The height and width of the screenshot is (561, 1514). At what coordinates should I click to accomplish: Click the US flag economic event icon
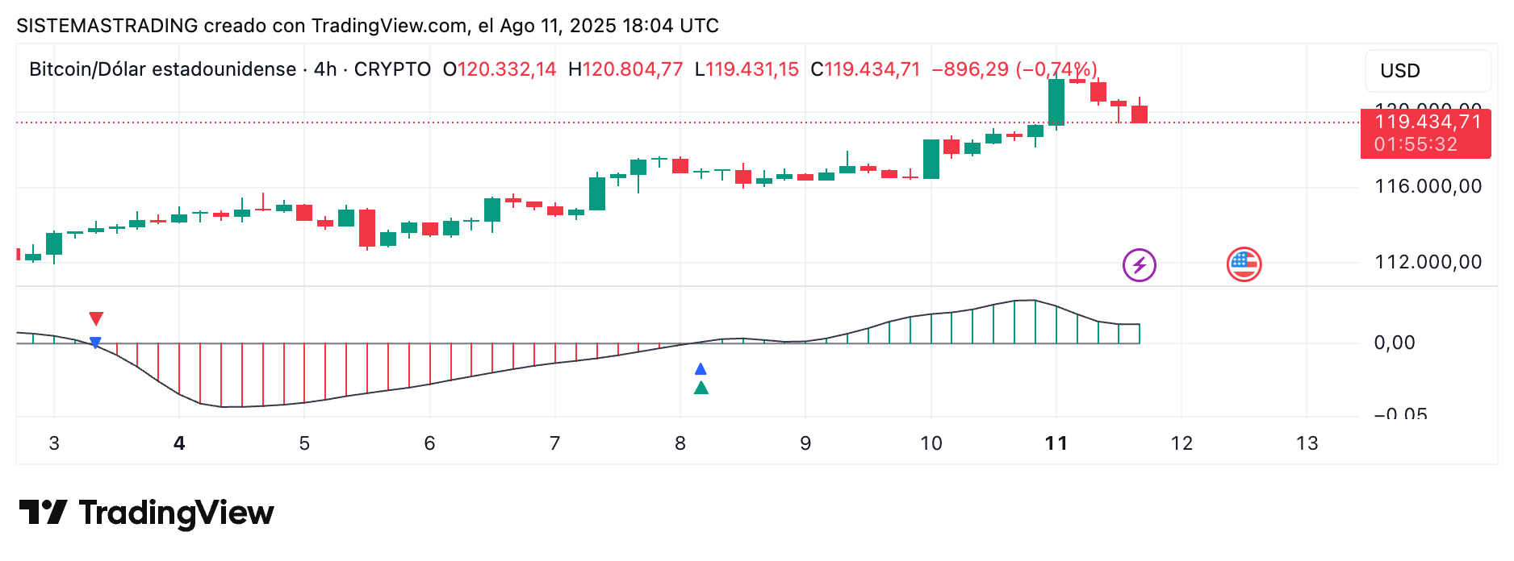[x=1244, y=264]
